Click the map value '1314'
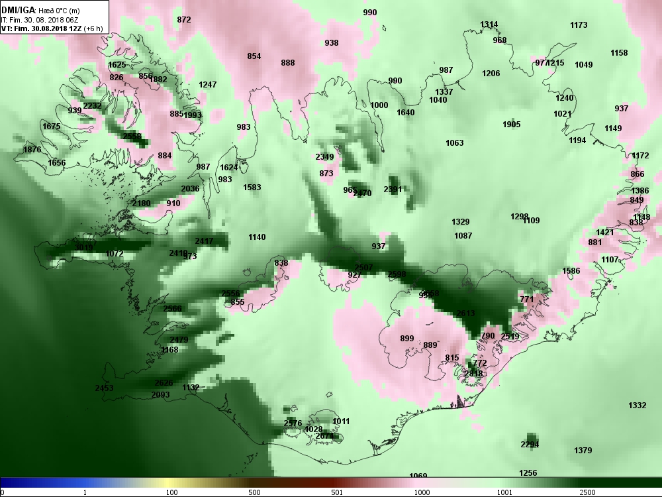 coord(489,25)
